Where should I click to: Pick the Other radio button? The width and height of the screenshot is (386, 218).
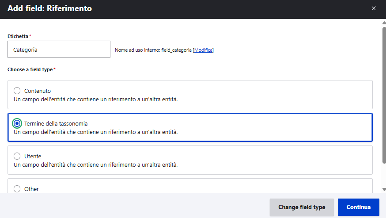click(17, 189)
